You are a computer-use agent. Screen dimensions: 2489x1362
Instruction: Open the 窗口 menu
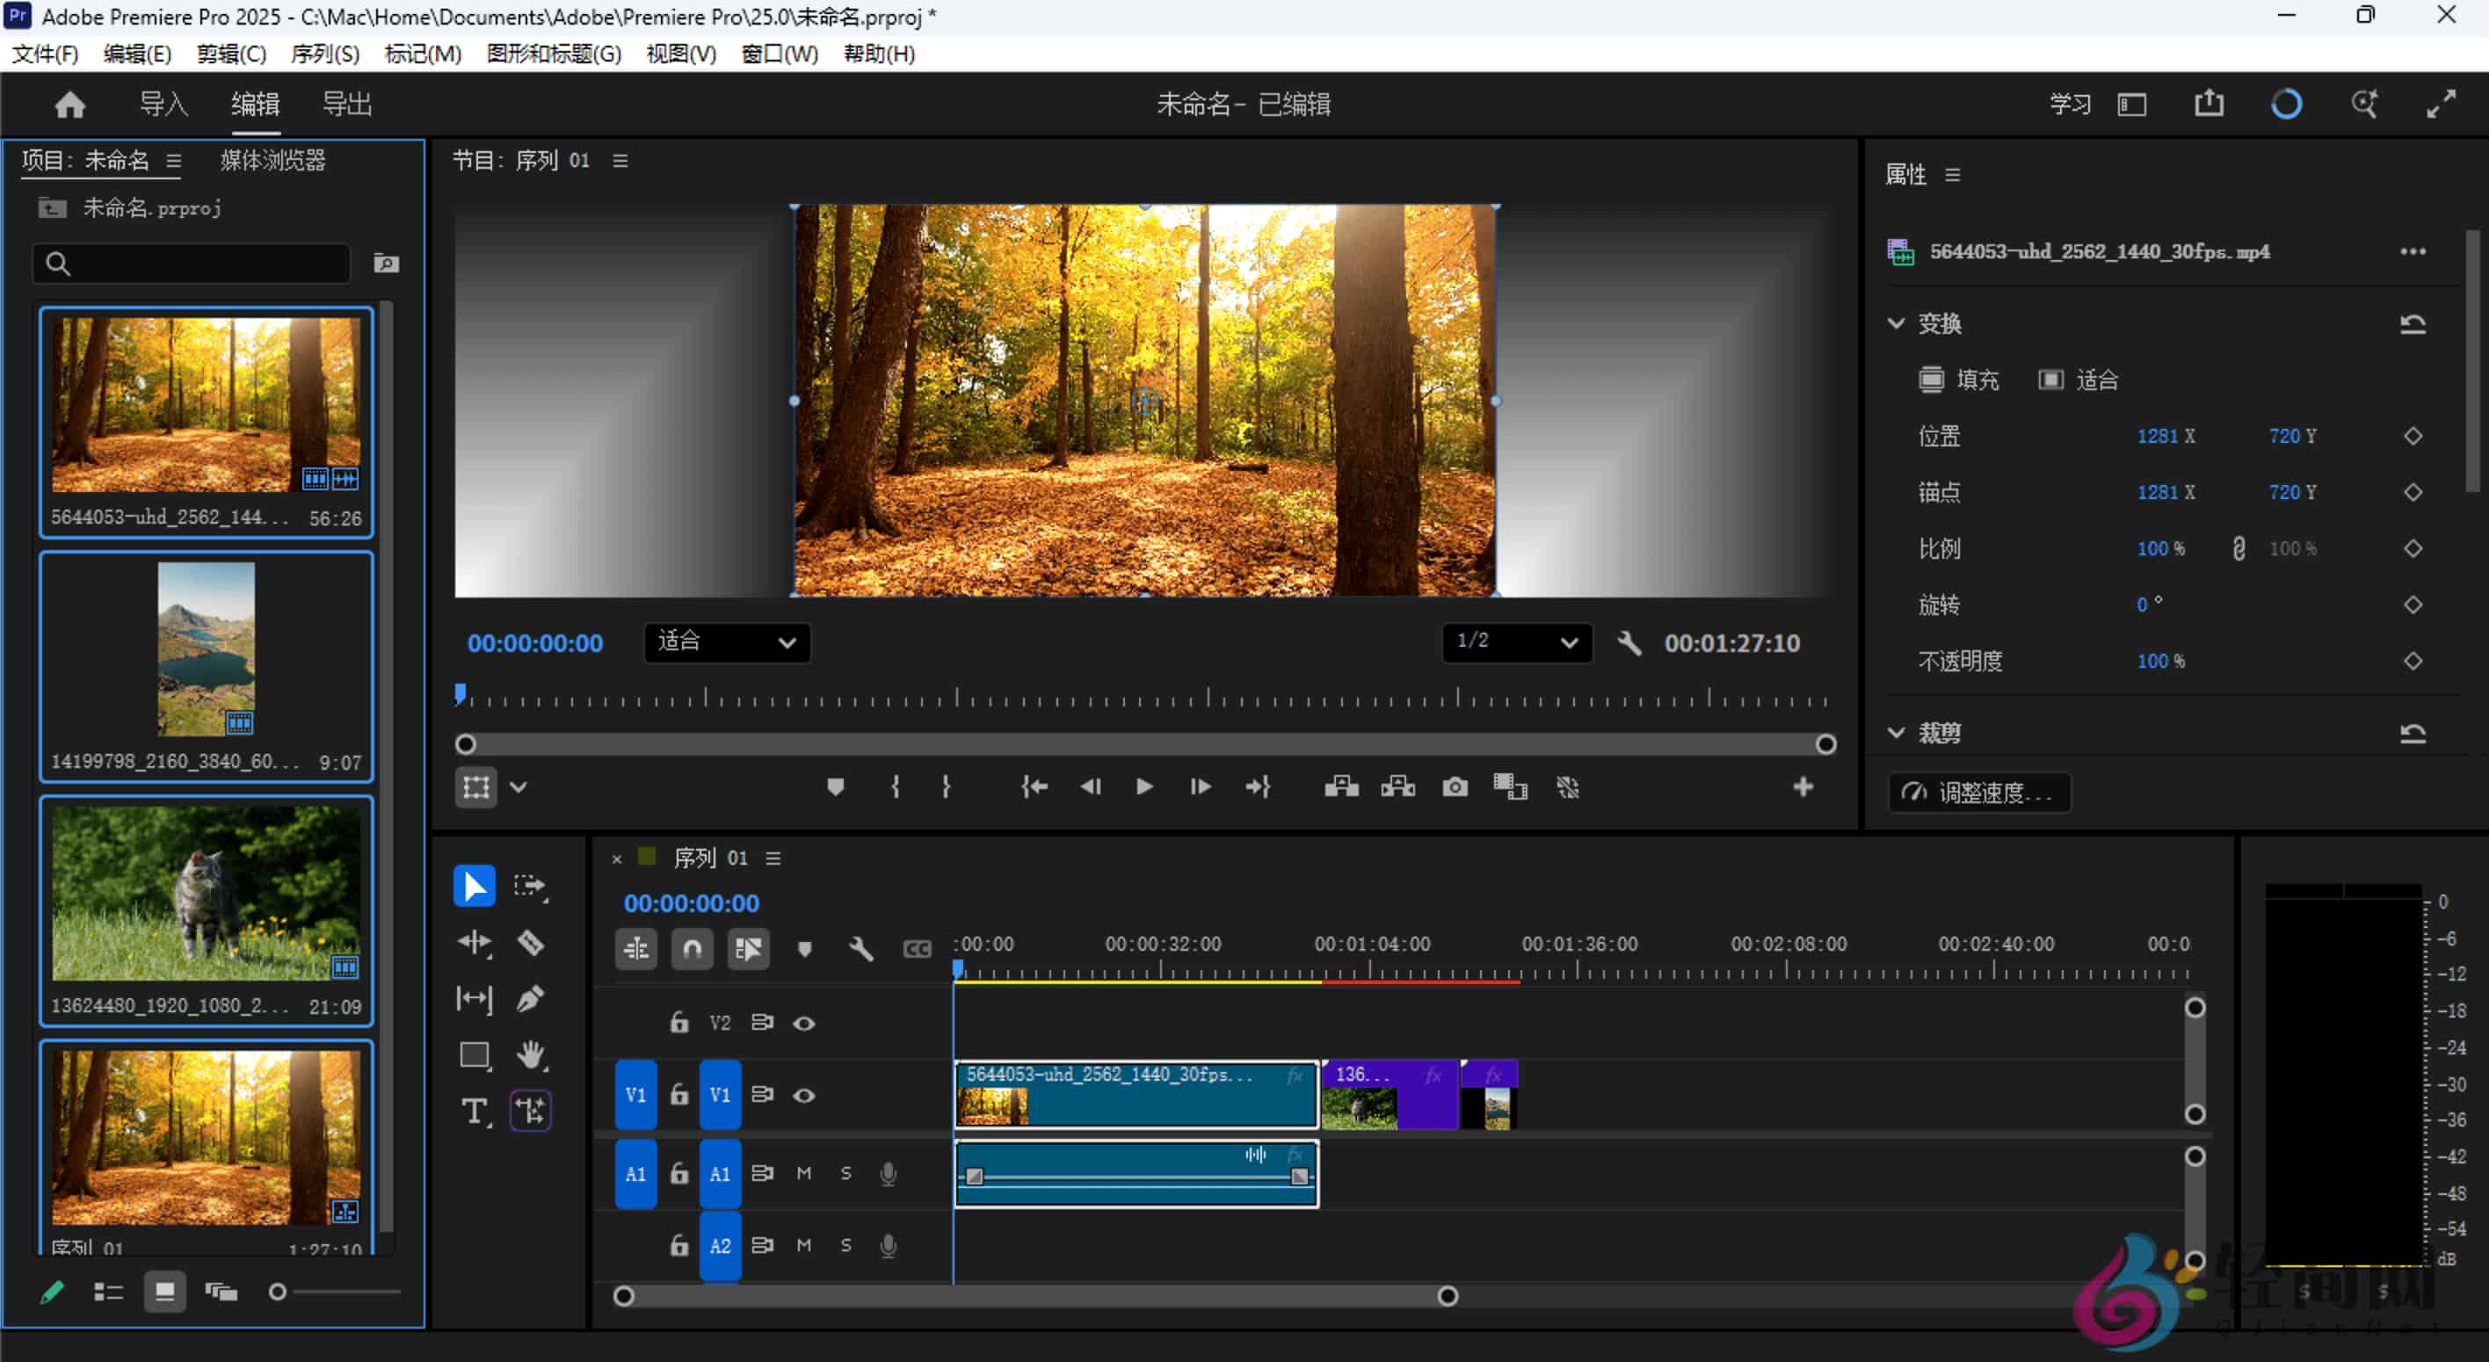click(779, 54)
